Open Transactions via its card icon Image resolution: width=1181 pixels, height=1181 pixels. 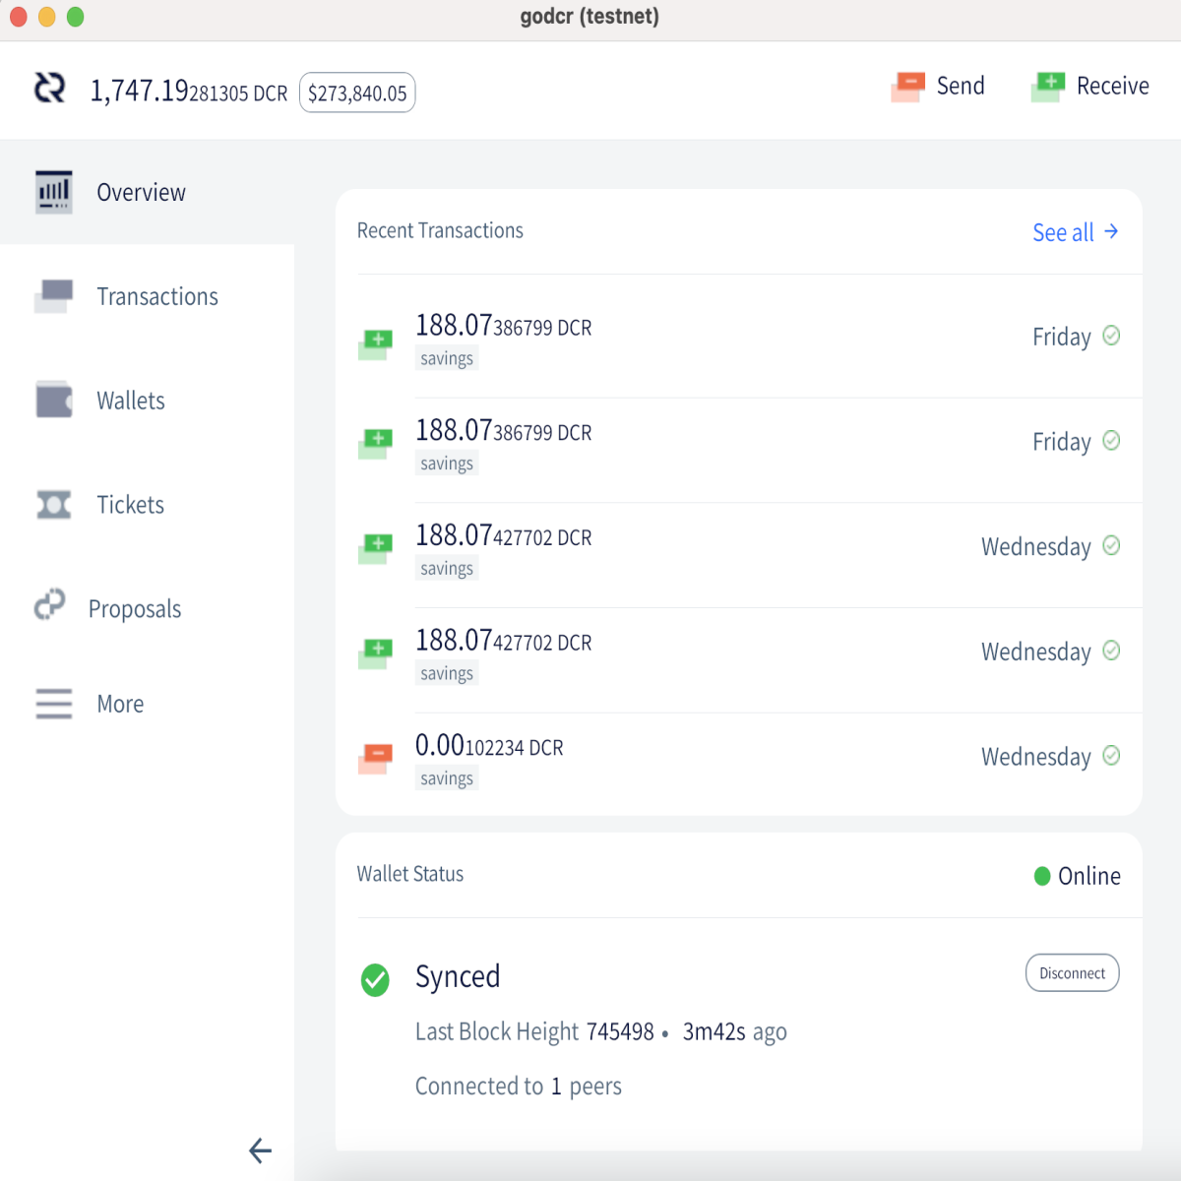(54, 296)
